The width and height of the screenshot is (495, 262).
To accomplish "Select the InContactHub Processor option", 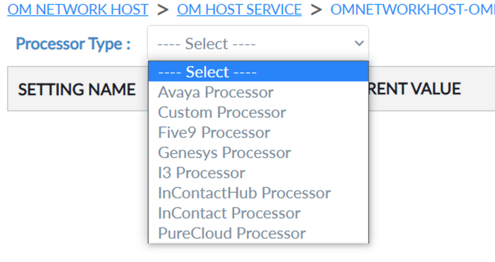I will (x=258, y=193).
